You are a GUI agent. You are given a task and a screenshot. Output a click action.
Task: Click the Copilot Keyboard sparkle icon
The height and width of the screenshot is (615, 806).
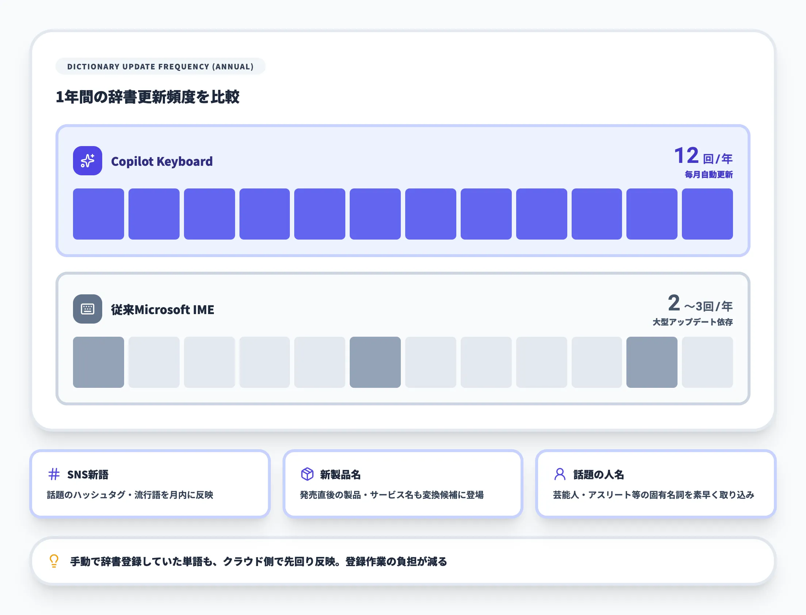click(87, 161)
